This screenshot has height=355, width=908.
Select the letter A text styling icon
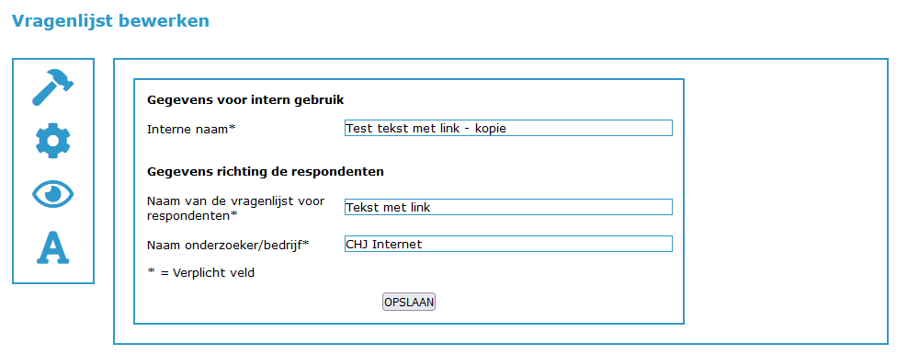tap(52, 248)
